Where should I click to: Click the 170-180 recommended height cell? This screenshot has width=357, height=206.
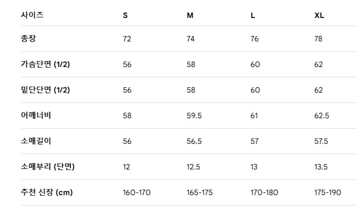click(265, 192)
